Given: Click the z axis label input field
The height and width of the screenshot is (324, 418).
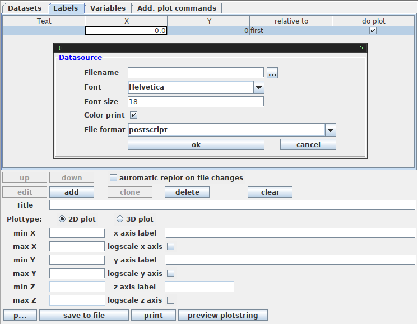Looking at the screenshot, I should [x=199, y=287].
